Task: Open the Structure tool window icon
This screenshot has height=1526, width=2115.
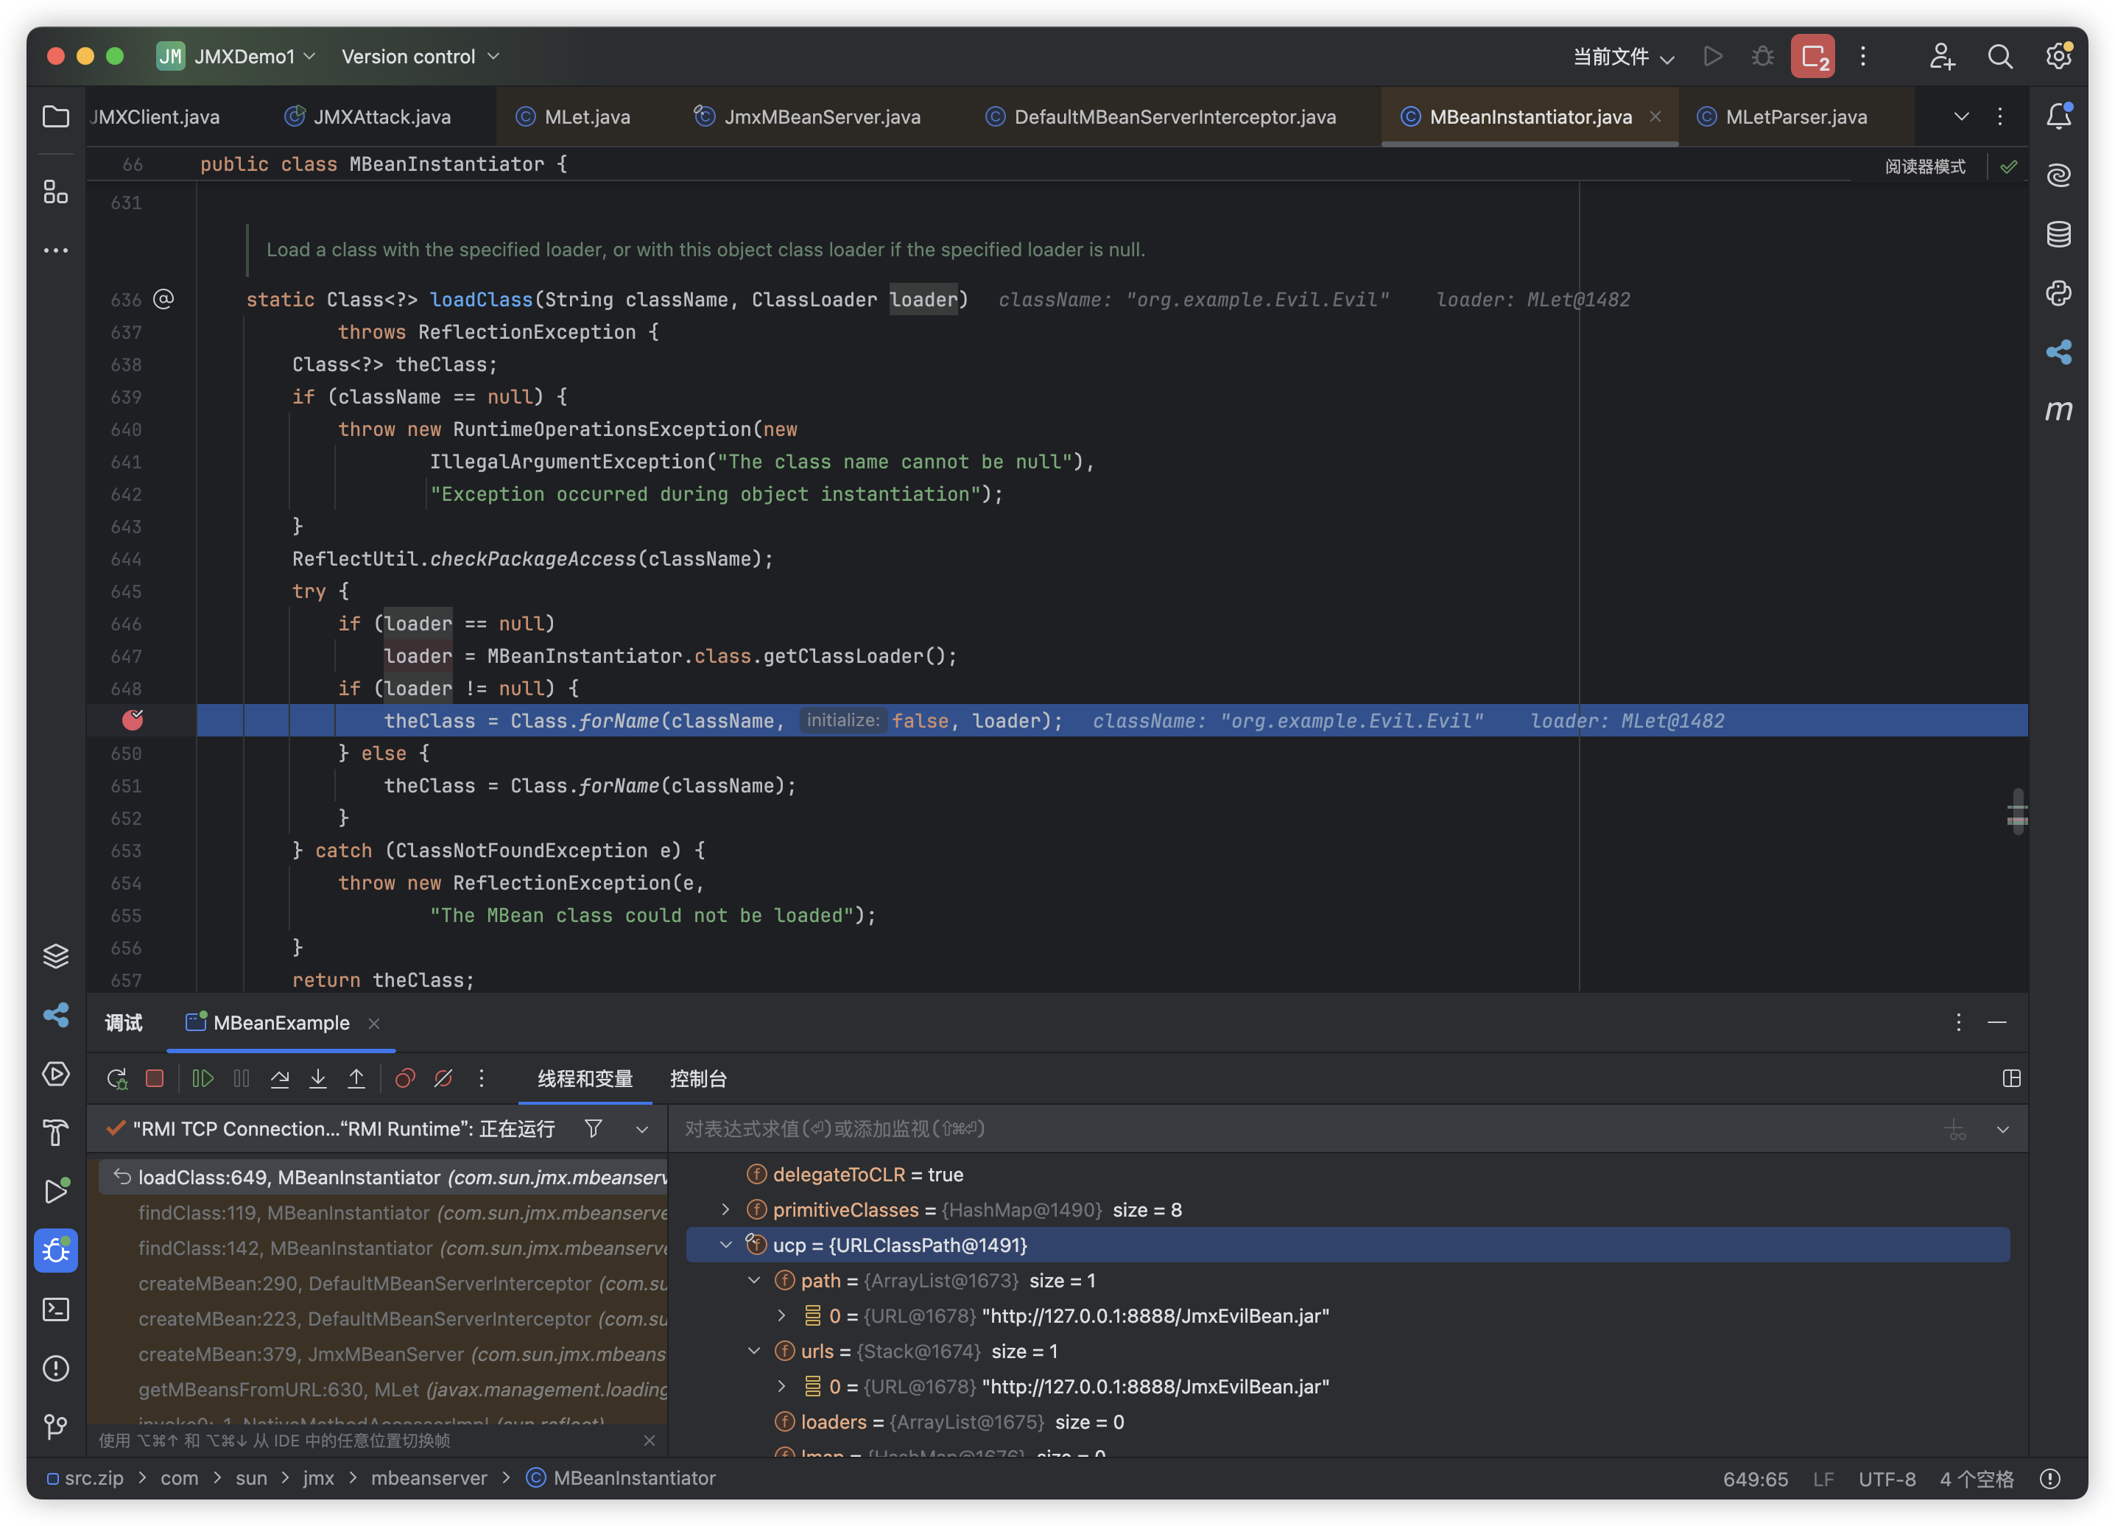Action: pos(56,191)
